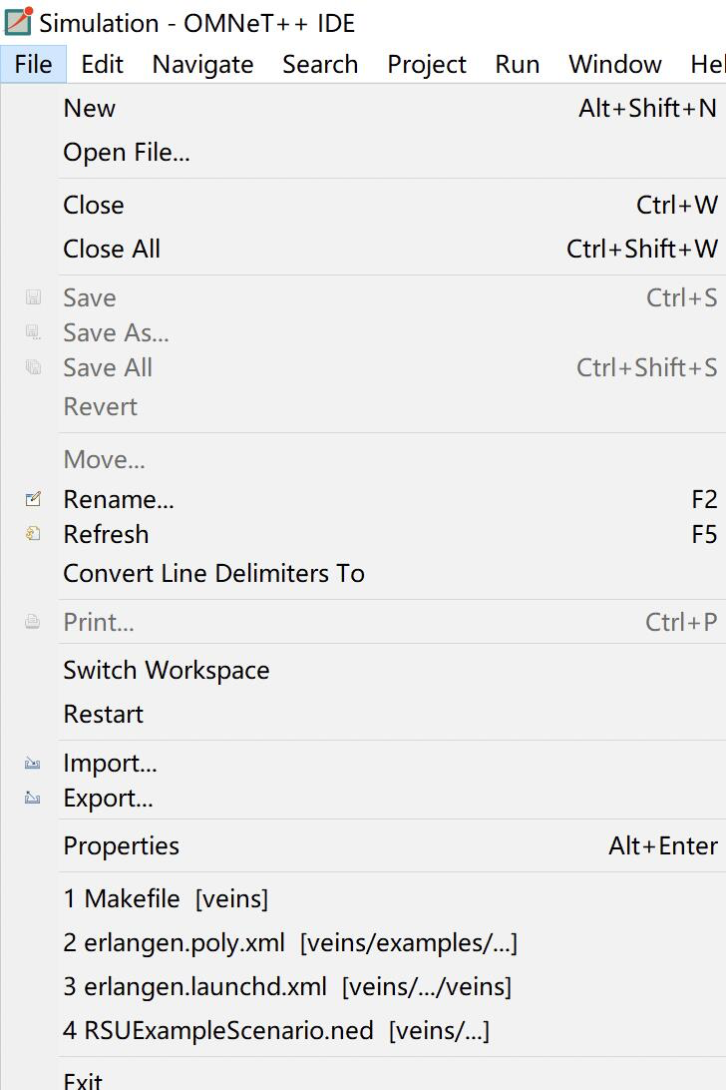The width and height of the screenshot is (726, 1090).
Task: Open the Search menu
Action: 320,65
